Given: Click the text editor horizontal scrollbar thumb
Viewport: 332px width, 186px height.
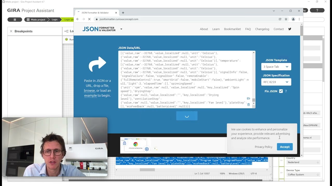Looking at the screenshot, I should 147,170.
